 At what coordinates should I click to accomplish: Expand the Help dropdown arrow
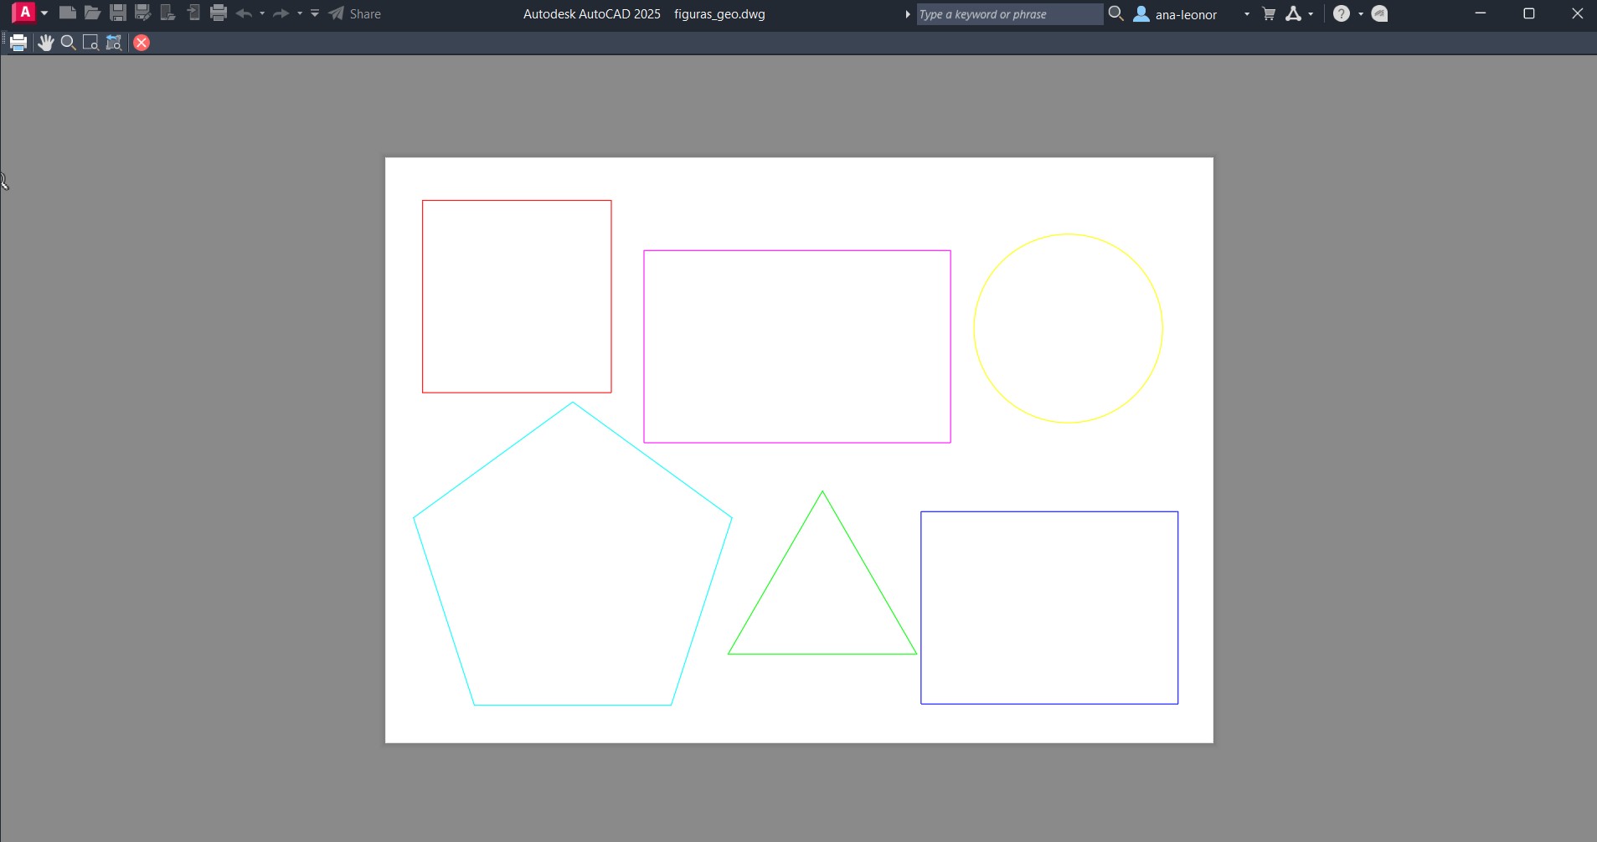pos(1361,14)
